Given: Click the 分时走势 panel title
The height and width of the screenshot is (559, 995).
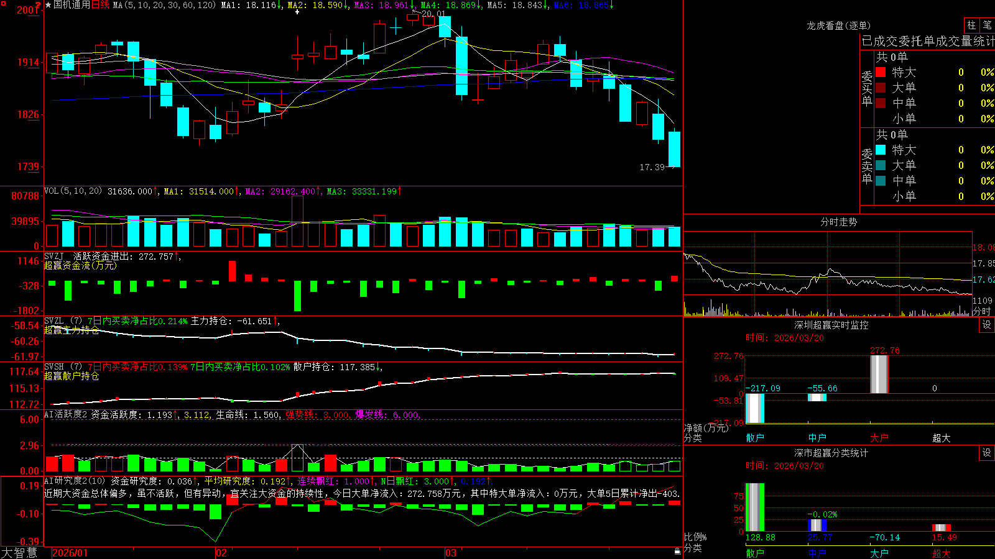Looking at the screenshot, I should pyautogui.click(x=839, y=222).
